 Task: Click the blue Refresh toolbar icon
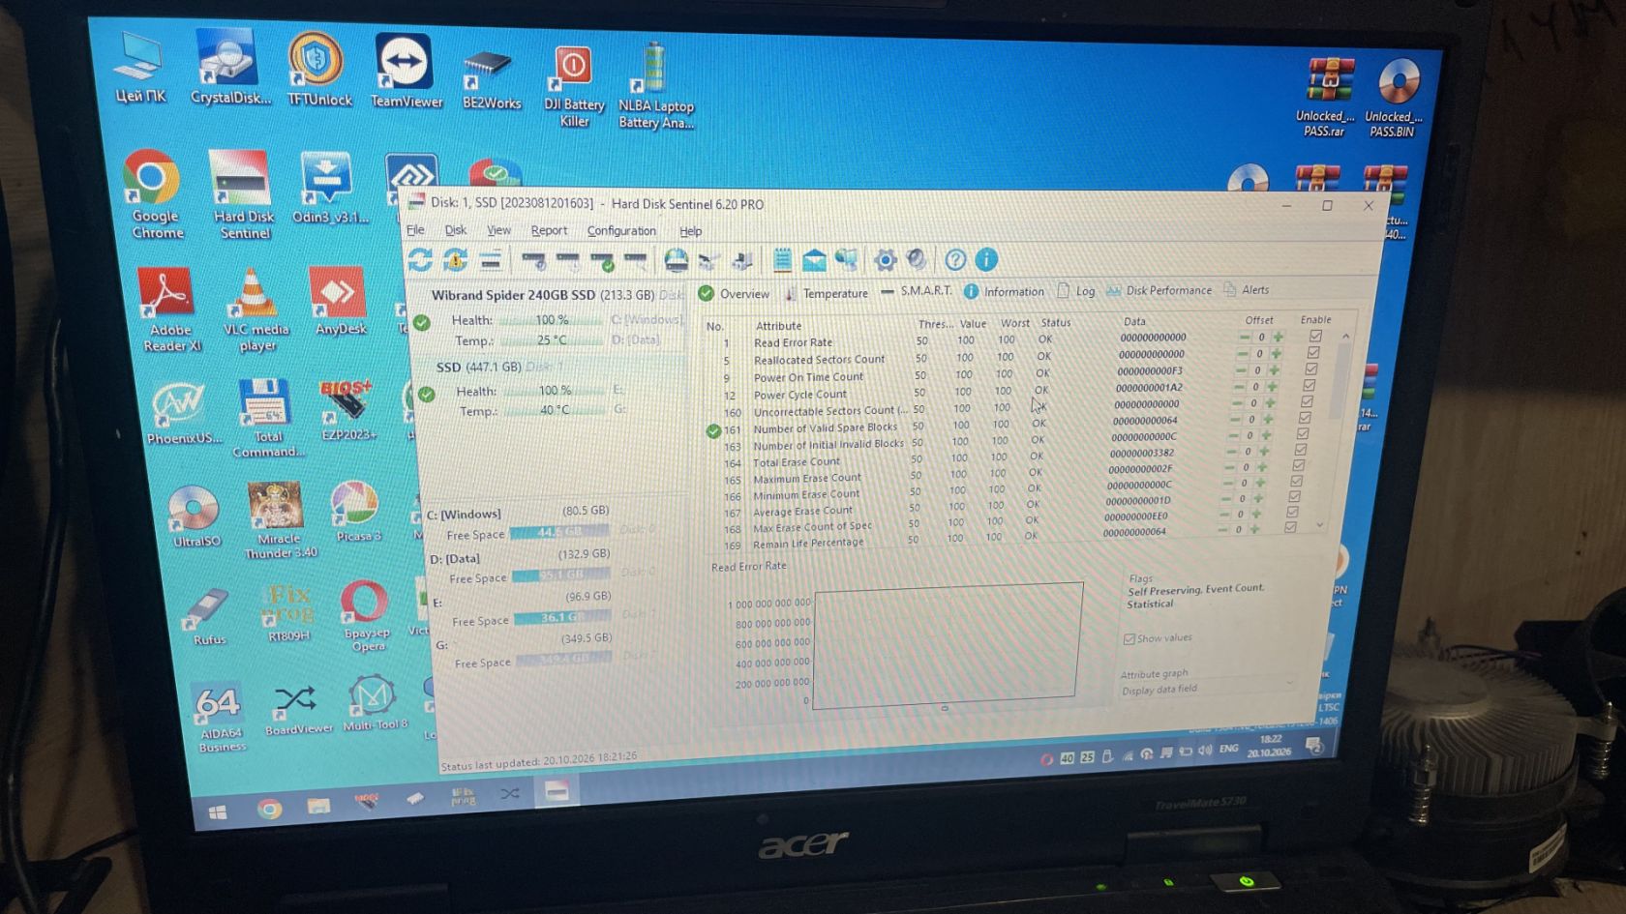(x=420, y=259)
